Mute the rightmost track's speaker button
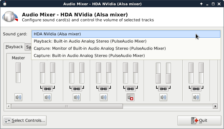This screenshot has width=224, height=129. (196, 97)
